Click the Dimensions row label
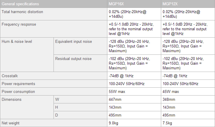The height and width of the screenshot is (127, 215). point(27,107)
